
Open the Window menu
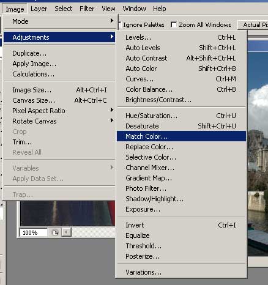tap(134, 9)
